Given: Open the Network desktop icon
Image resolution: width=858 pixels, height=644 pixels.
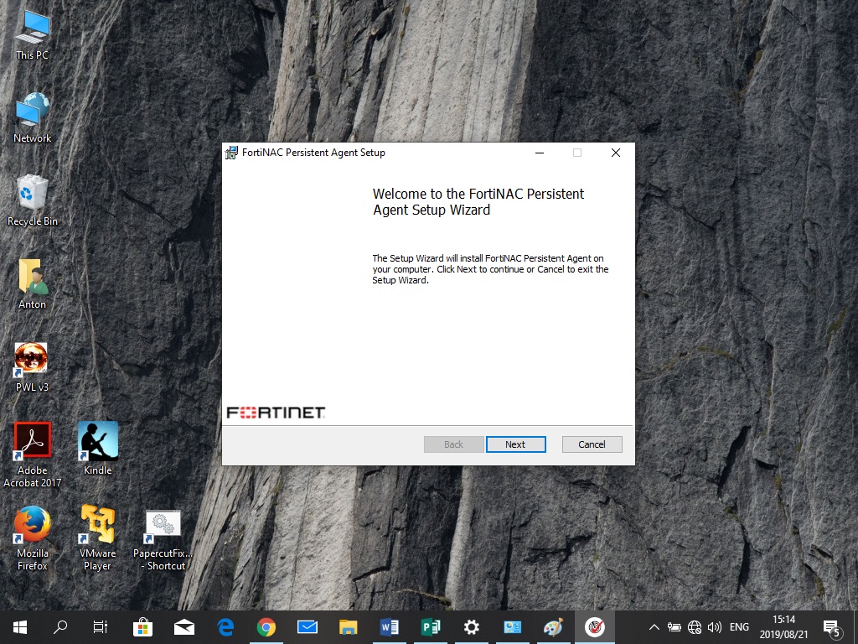Looking at the screenshot, I should (32, 112).
